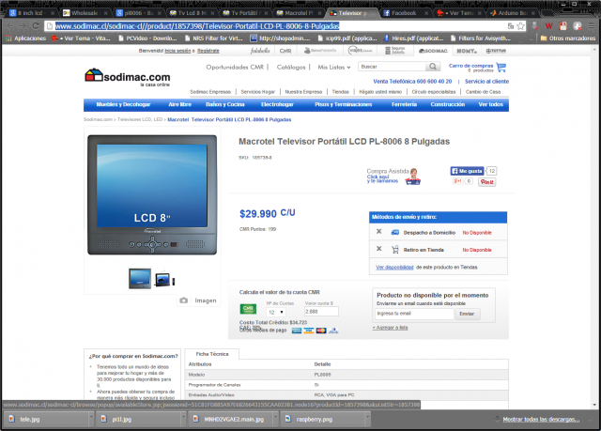Open tele.jpg download options arrow
Screen dimensions: 601x431
(91, 419)
